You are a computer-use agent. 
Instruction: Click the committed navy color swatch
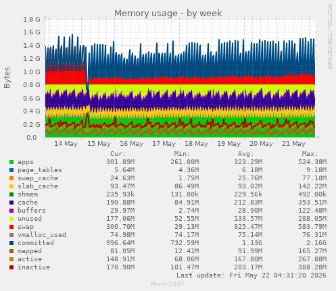[11, 243]
